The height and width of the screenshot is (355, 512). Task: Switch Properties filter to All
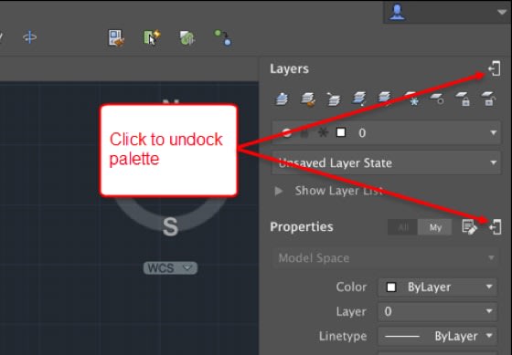click(402, 227)
